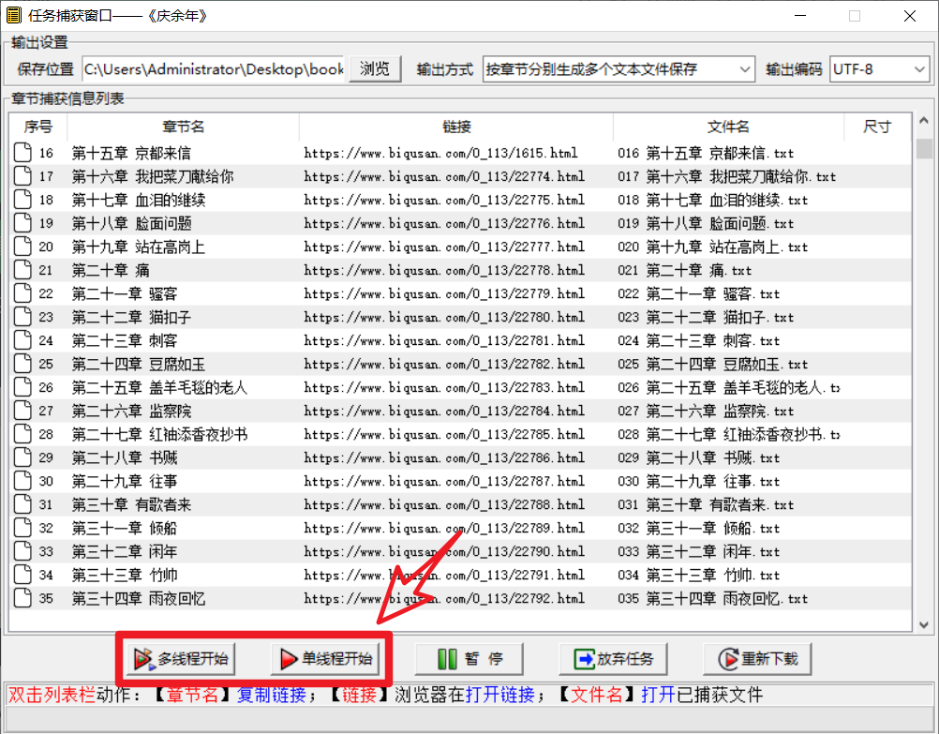Click the list scrollbar up arrow
This screenshot has width=939, height=734.
pos(924,121)
